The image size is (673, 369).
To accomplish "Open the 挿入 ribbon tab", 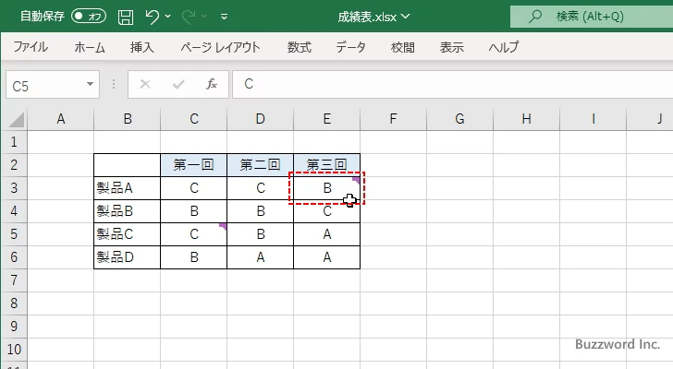I will [x=141, y=47].
